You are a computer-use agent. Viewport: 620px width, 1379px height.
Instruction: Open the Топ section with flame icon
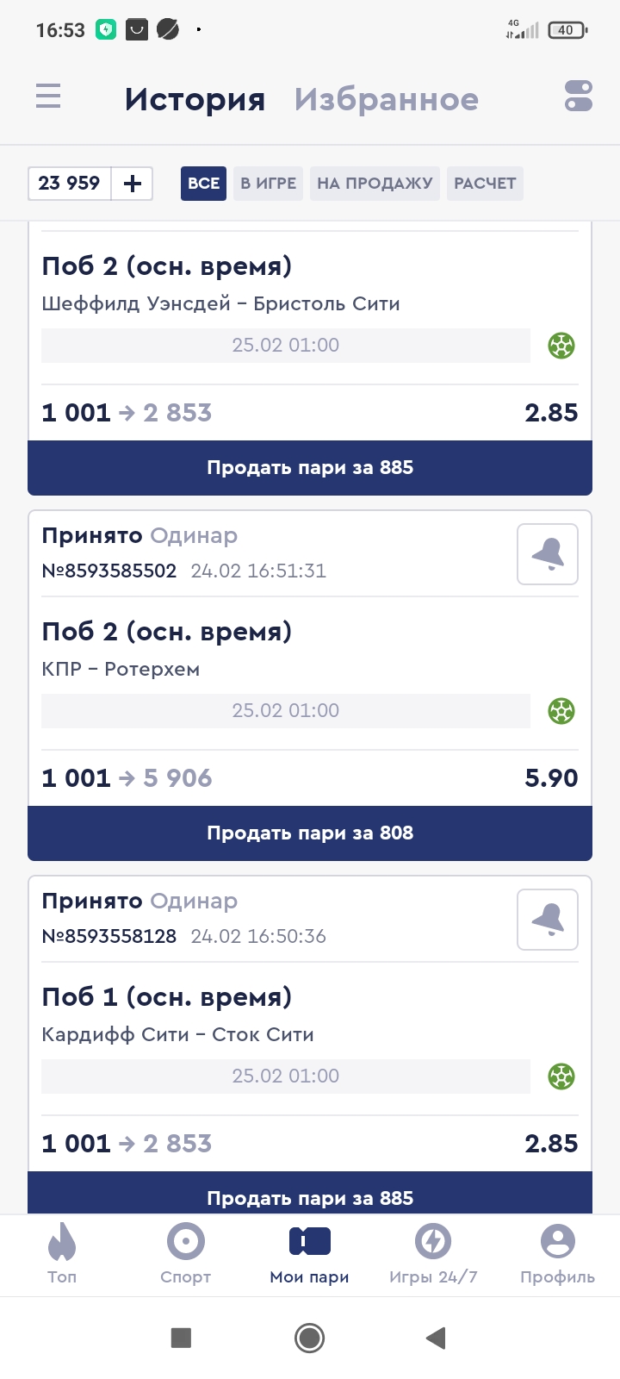coord(62,1254)
